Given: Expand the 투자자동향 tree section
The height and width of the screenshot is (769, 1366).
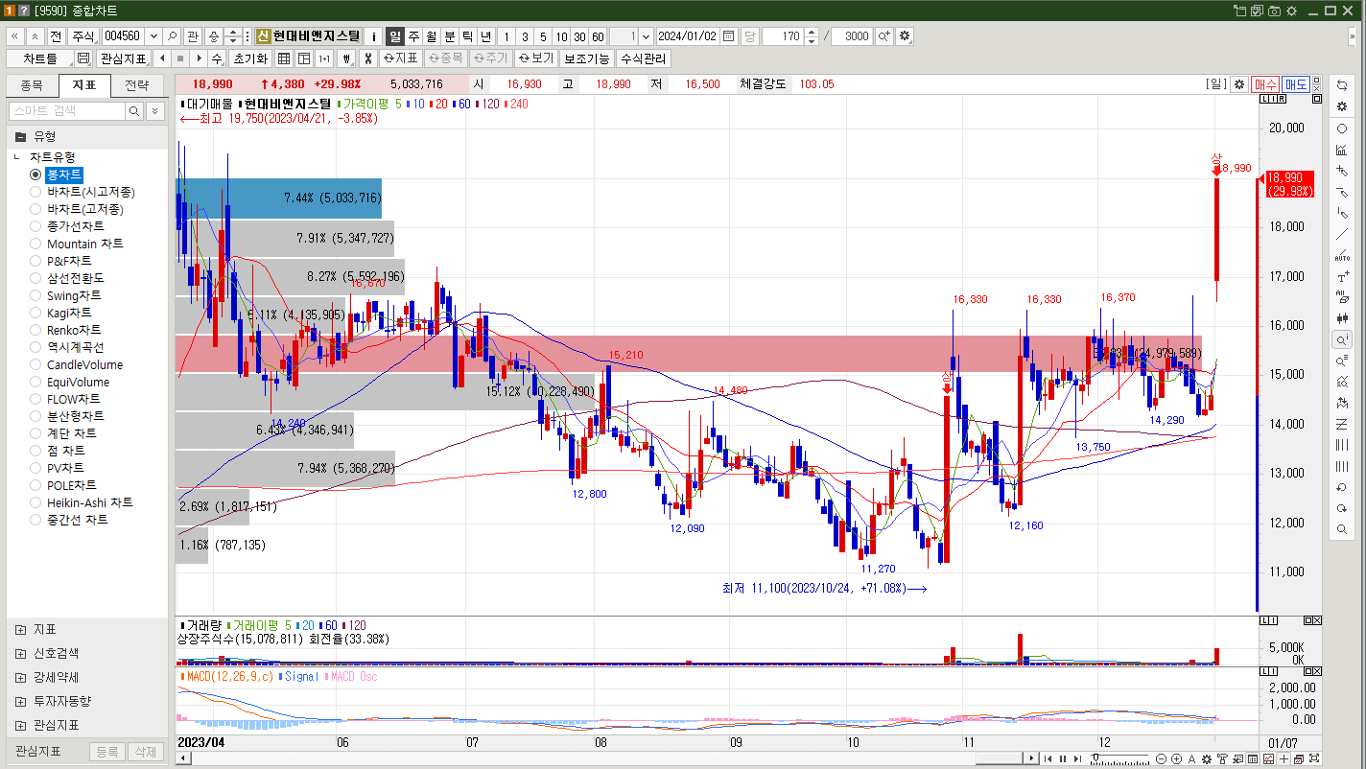Looking at the screenshot, I should [x=20, y=702].
